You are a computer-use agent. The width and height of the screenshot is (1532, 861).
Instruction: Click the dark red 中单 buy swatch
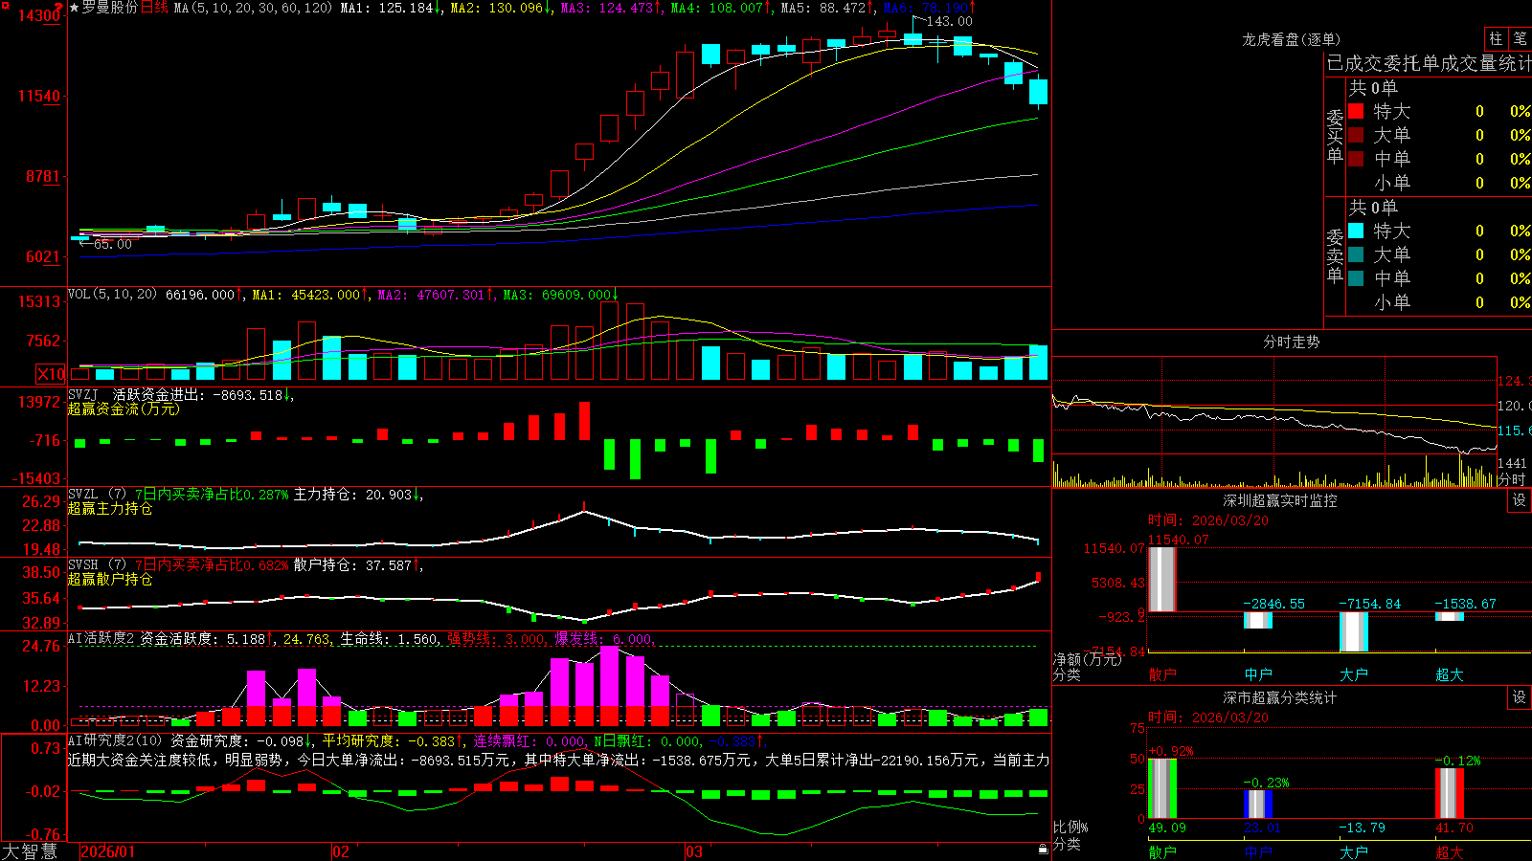1356,159
